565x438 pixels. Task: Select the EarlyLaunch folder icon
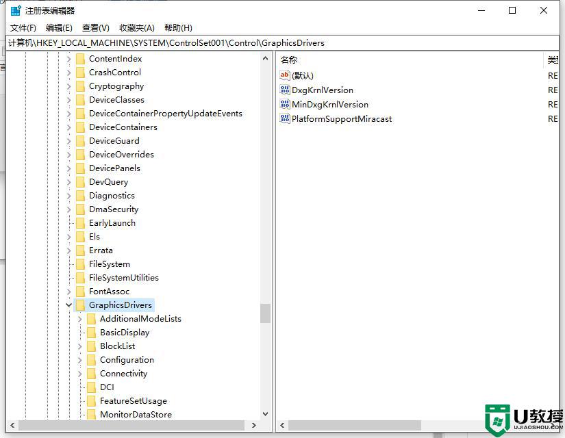(x=81, y=223)
